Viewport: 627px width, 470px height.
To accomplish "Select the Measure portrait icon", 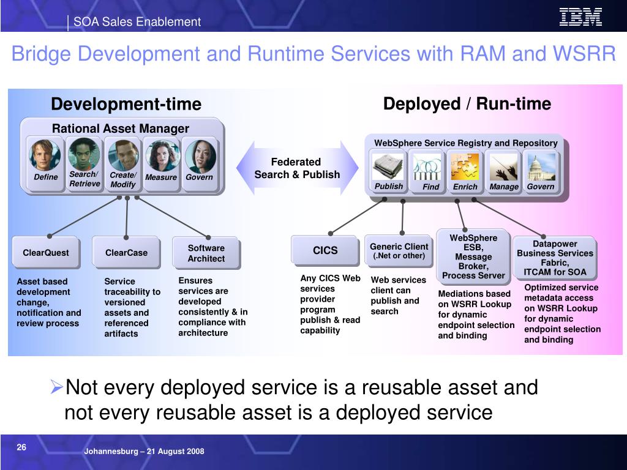I will [162, 155].
